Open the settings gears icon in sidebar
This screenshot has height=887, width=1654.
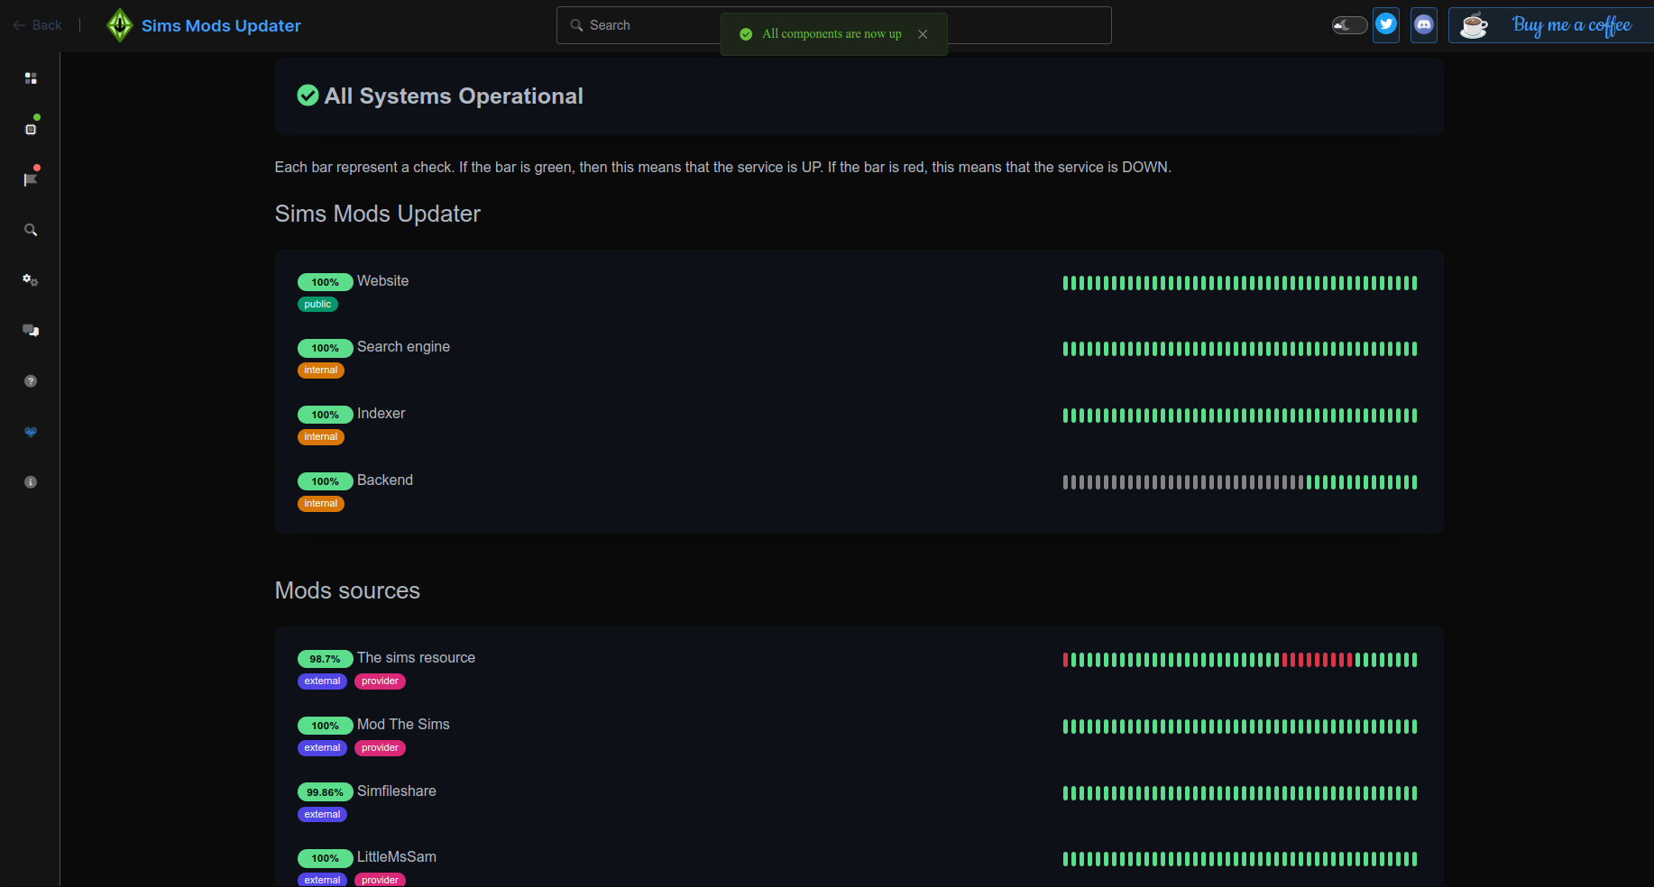click(31, 280)
